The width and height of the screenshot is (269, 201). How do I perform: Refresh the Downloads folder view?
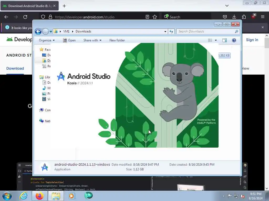pyautogui.click(x=171, y=31)
